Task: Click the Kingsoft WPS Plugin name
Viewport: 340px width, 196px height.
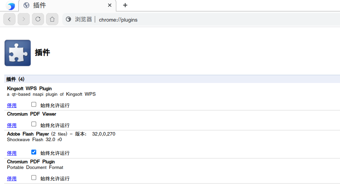Action: [x=29, y=89]
